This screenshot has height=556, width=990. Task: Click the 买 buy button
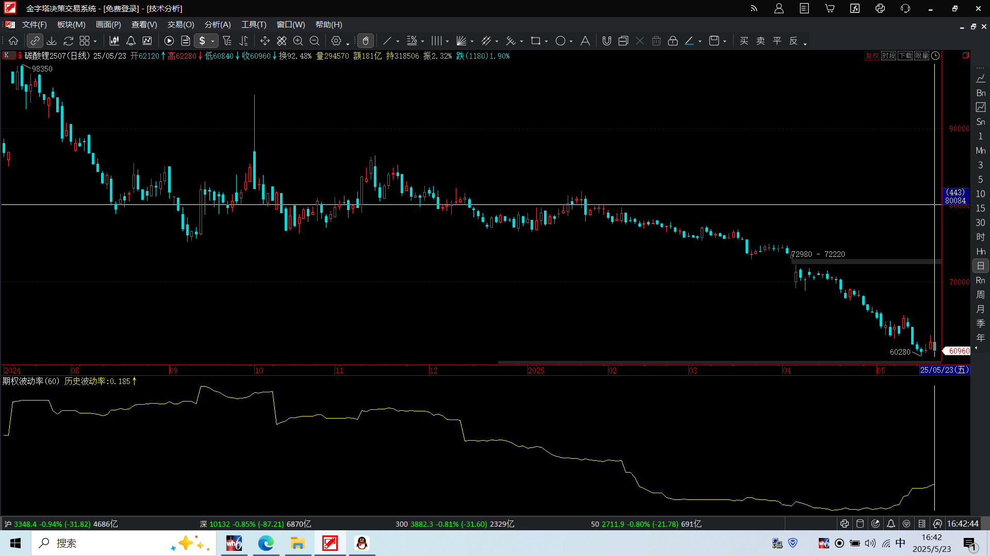click(744, 41)
